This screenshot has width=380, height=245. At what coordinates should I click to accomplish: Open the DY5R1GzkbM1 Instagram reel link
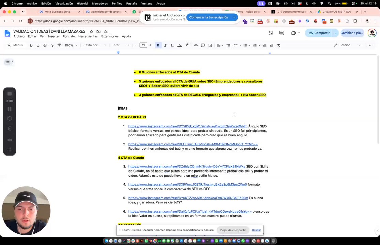tap(188, 126)
